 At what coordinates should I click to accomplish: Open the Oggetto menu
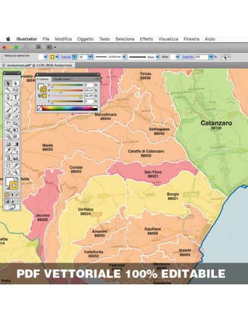coord(86,39)
